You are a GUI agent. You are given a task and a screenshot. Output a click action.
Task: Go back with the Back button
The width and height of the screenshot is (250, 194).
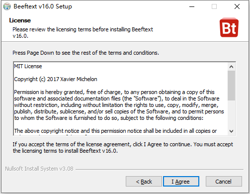coord(144,182)
